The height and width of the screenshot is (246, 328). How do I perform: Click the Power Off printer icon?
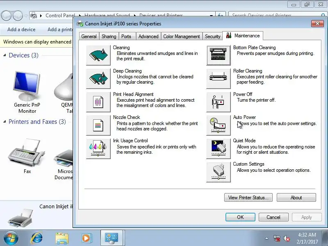219,102
